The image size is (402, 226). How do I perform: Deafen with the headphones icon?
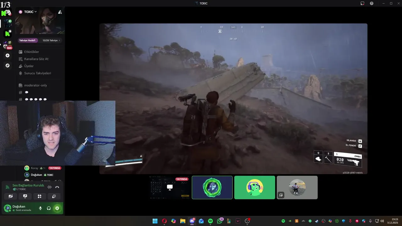click(x=49, y=208)
